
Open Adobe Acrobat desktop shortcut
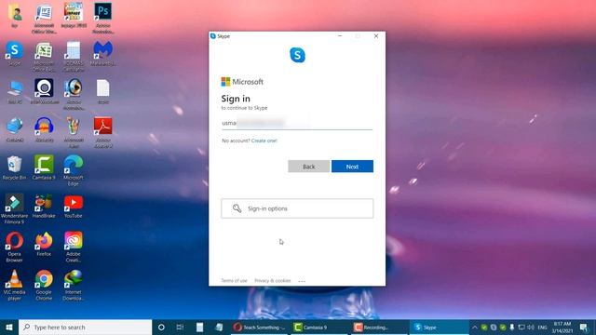pos(102,132)
